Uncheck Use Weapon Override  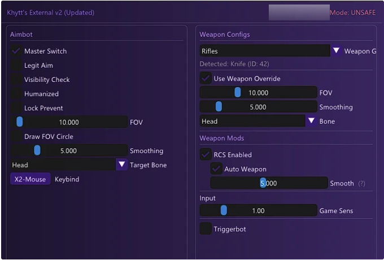tap(206, 79)
